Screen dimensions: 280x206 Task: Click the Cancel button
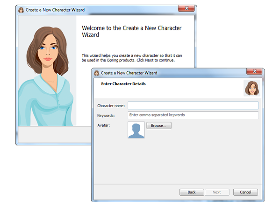pos(245,192)
